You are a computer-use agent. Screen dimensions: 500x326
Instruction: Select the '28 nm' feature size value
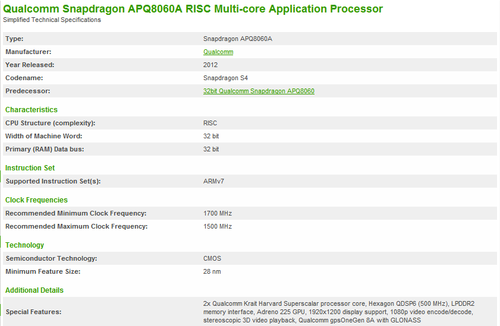212,271
